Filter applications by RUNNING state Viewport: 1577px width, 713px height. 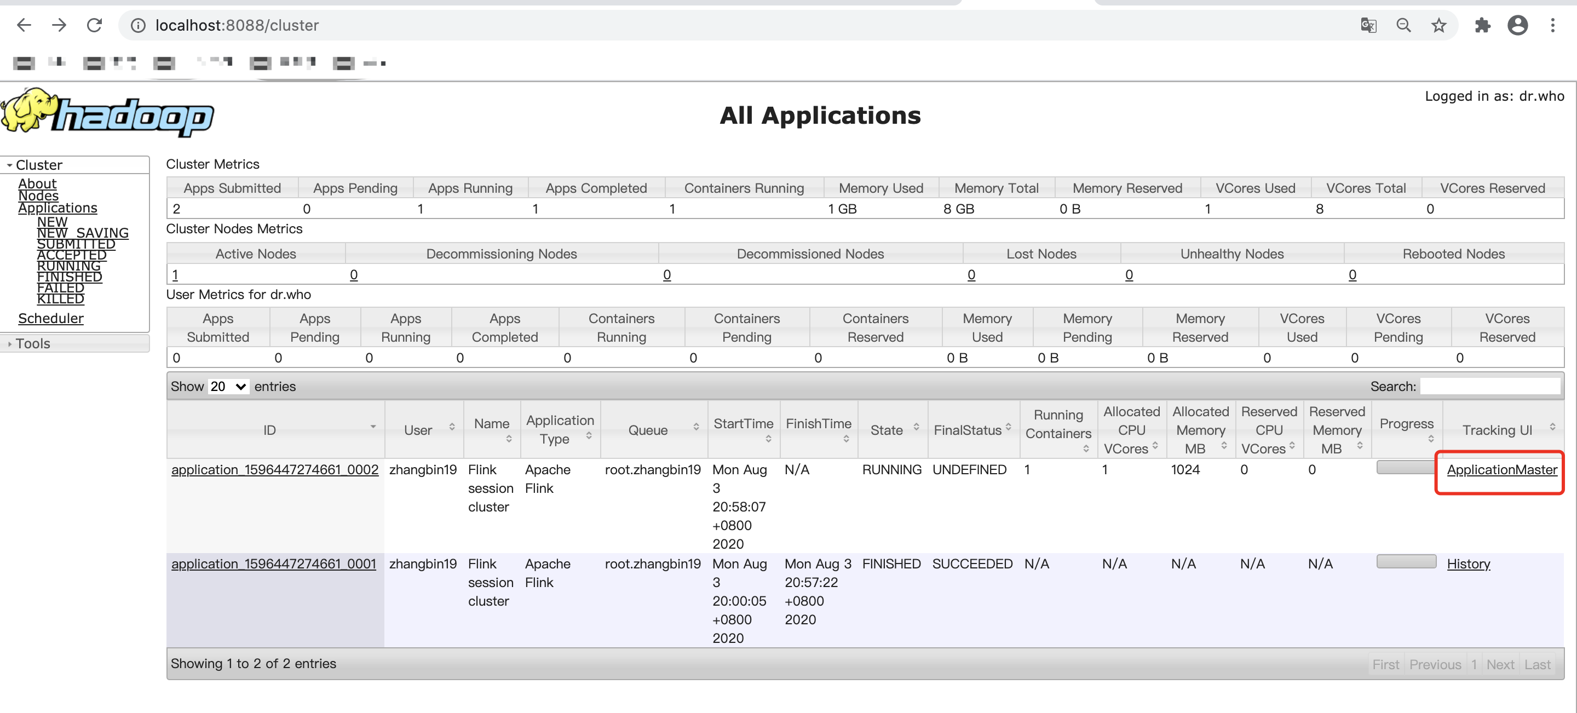coord(68,266)
